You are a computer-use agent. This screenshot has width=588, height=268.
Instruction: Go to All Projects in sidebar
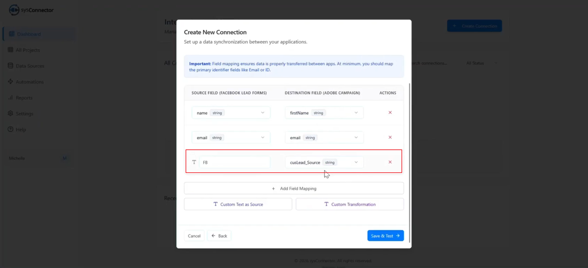pyautogui.click(x=28, y=50)
